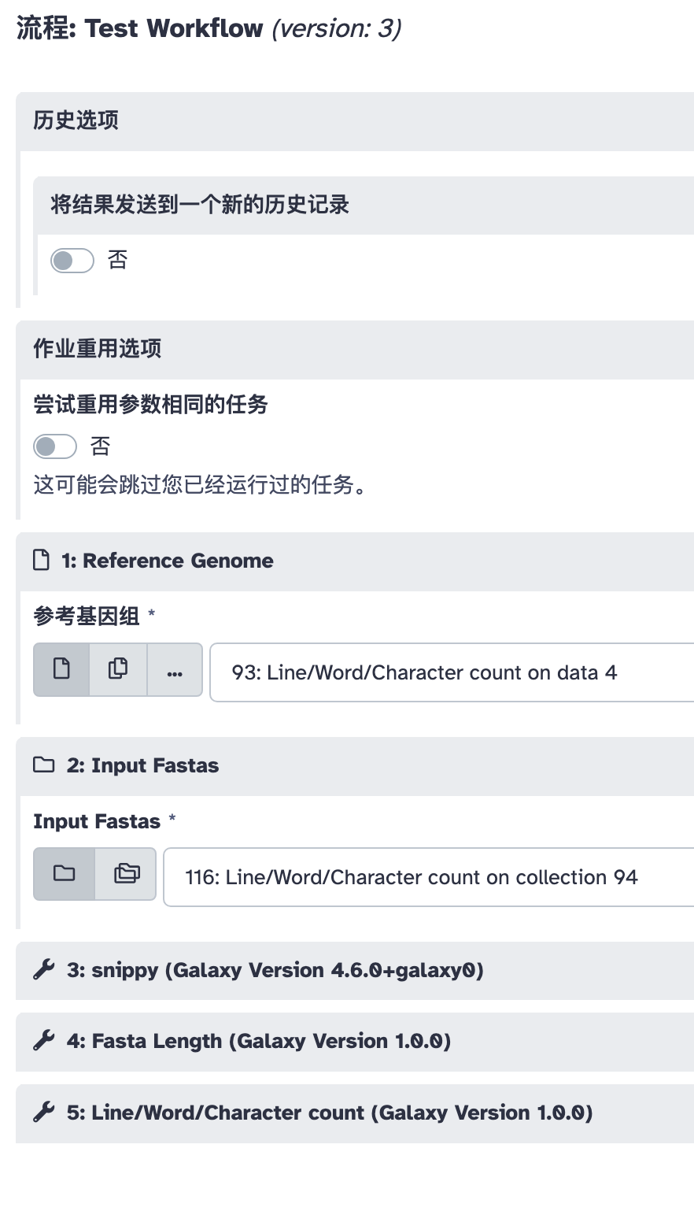Expand step 4 Fasta Length section

[355, 1041]
